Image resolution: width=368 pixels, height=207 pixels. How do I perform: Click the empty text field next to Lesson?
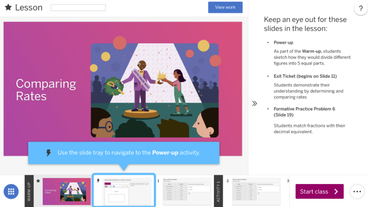pyautogui.click(x=78, y=8)
